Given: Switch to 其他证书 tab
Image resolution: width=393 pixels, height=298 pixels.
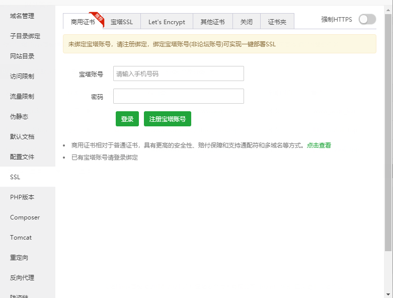Looking at the screenshot, I should [213, 22].
